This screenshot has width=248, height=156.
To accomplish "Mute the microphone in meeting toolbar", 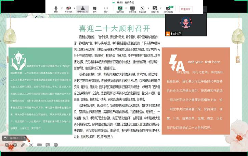I will click(56, 9).
